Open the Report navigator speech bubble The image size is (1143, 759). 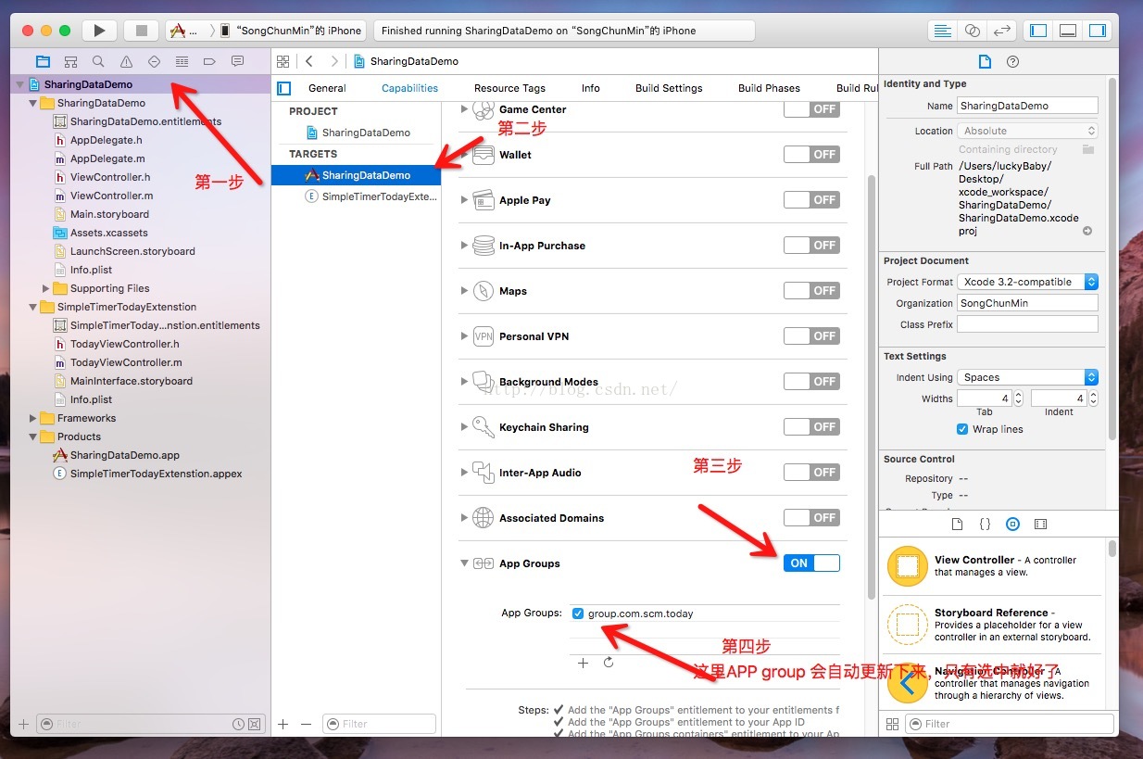tap(237, 61)
